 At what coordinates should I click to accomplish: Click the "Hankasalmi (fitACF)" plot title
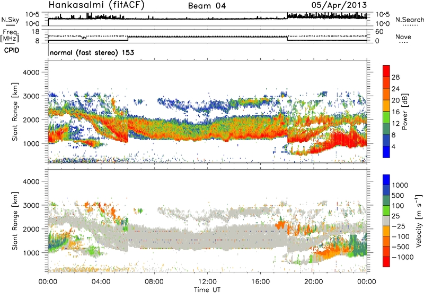[x=96, y=5]
